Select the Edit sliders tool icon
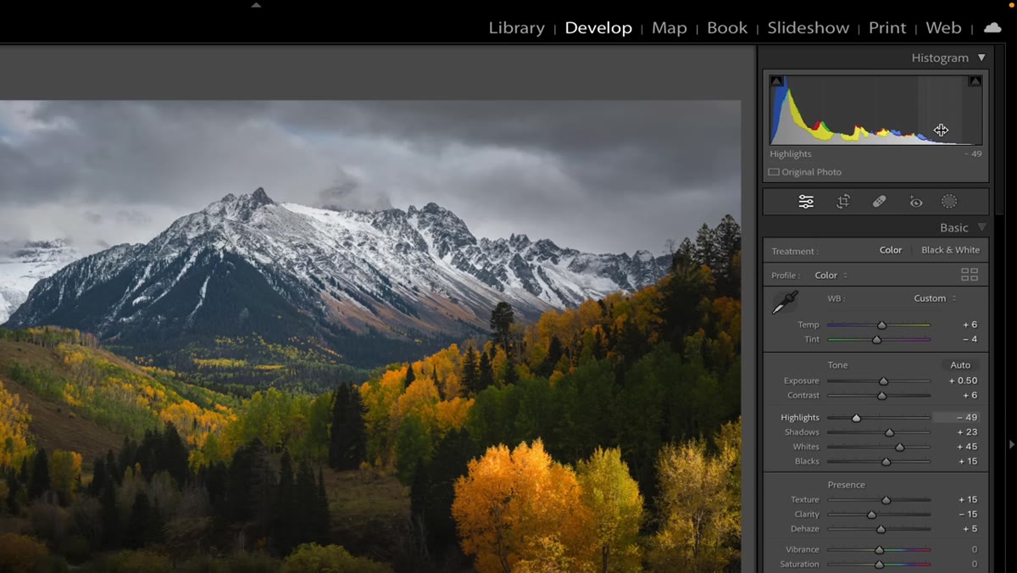The image size is (1017, 573). [806, 202]
